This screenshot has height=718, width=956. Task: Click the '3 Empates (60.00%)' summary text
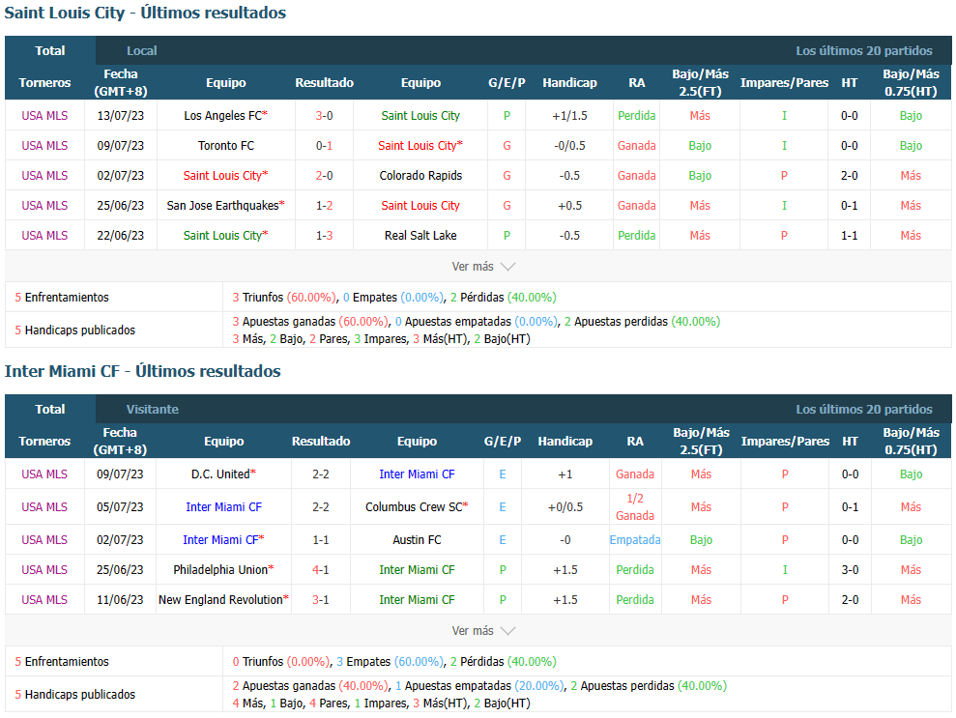[x=391, y=661]
